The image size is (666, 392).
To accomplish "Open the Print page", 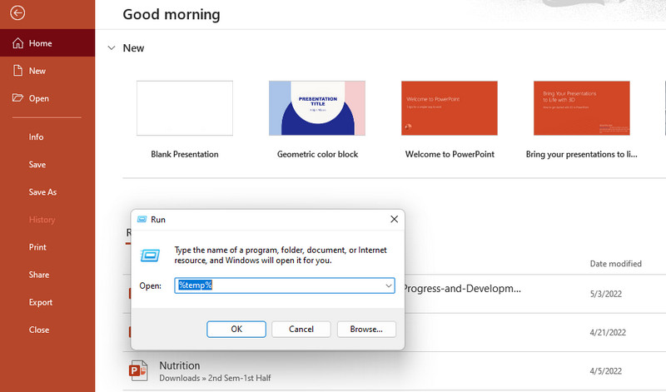I will pyautogui.click(x=37, y=247).
